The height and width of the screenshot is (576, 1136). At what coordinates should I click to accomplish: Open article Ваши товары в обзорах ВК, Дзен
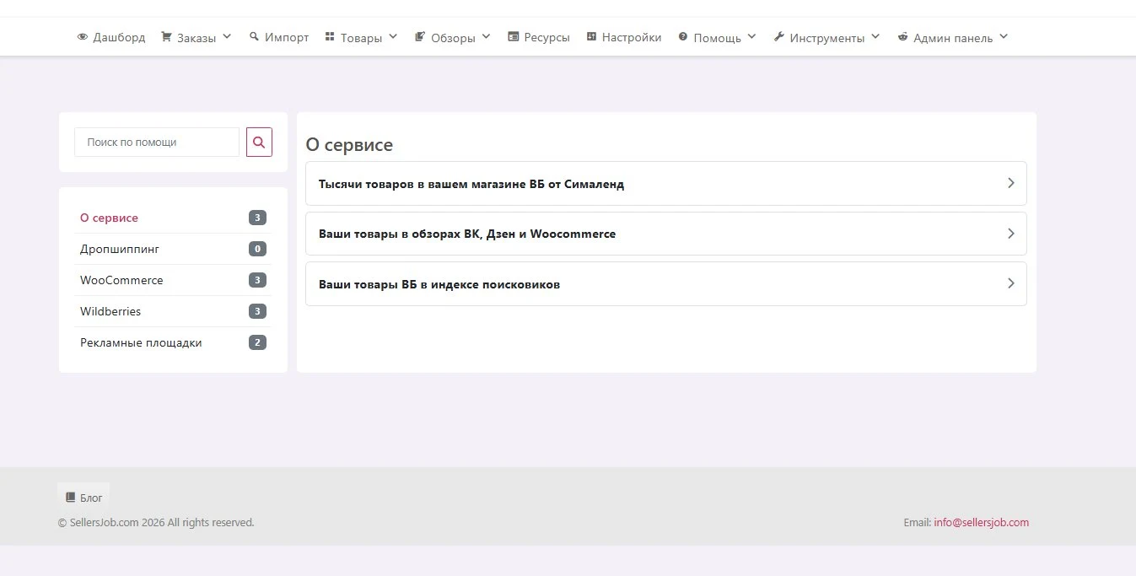[666, 234]
